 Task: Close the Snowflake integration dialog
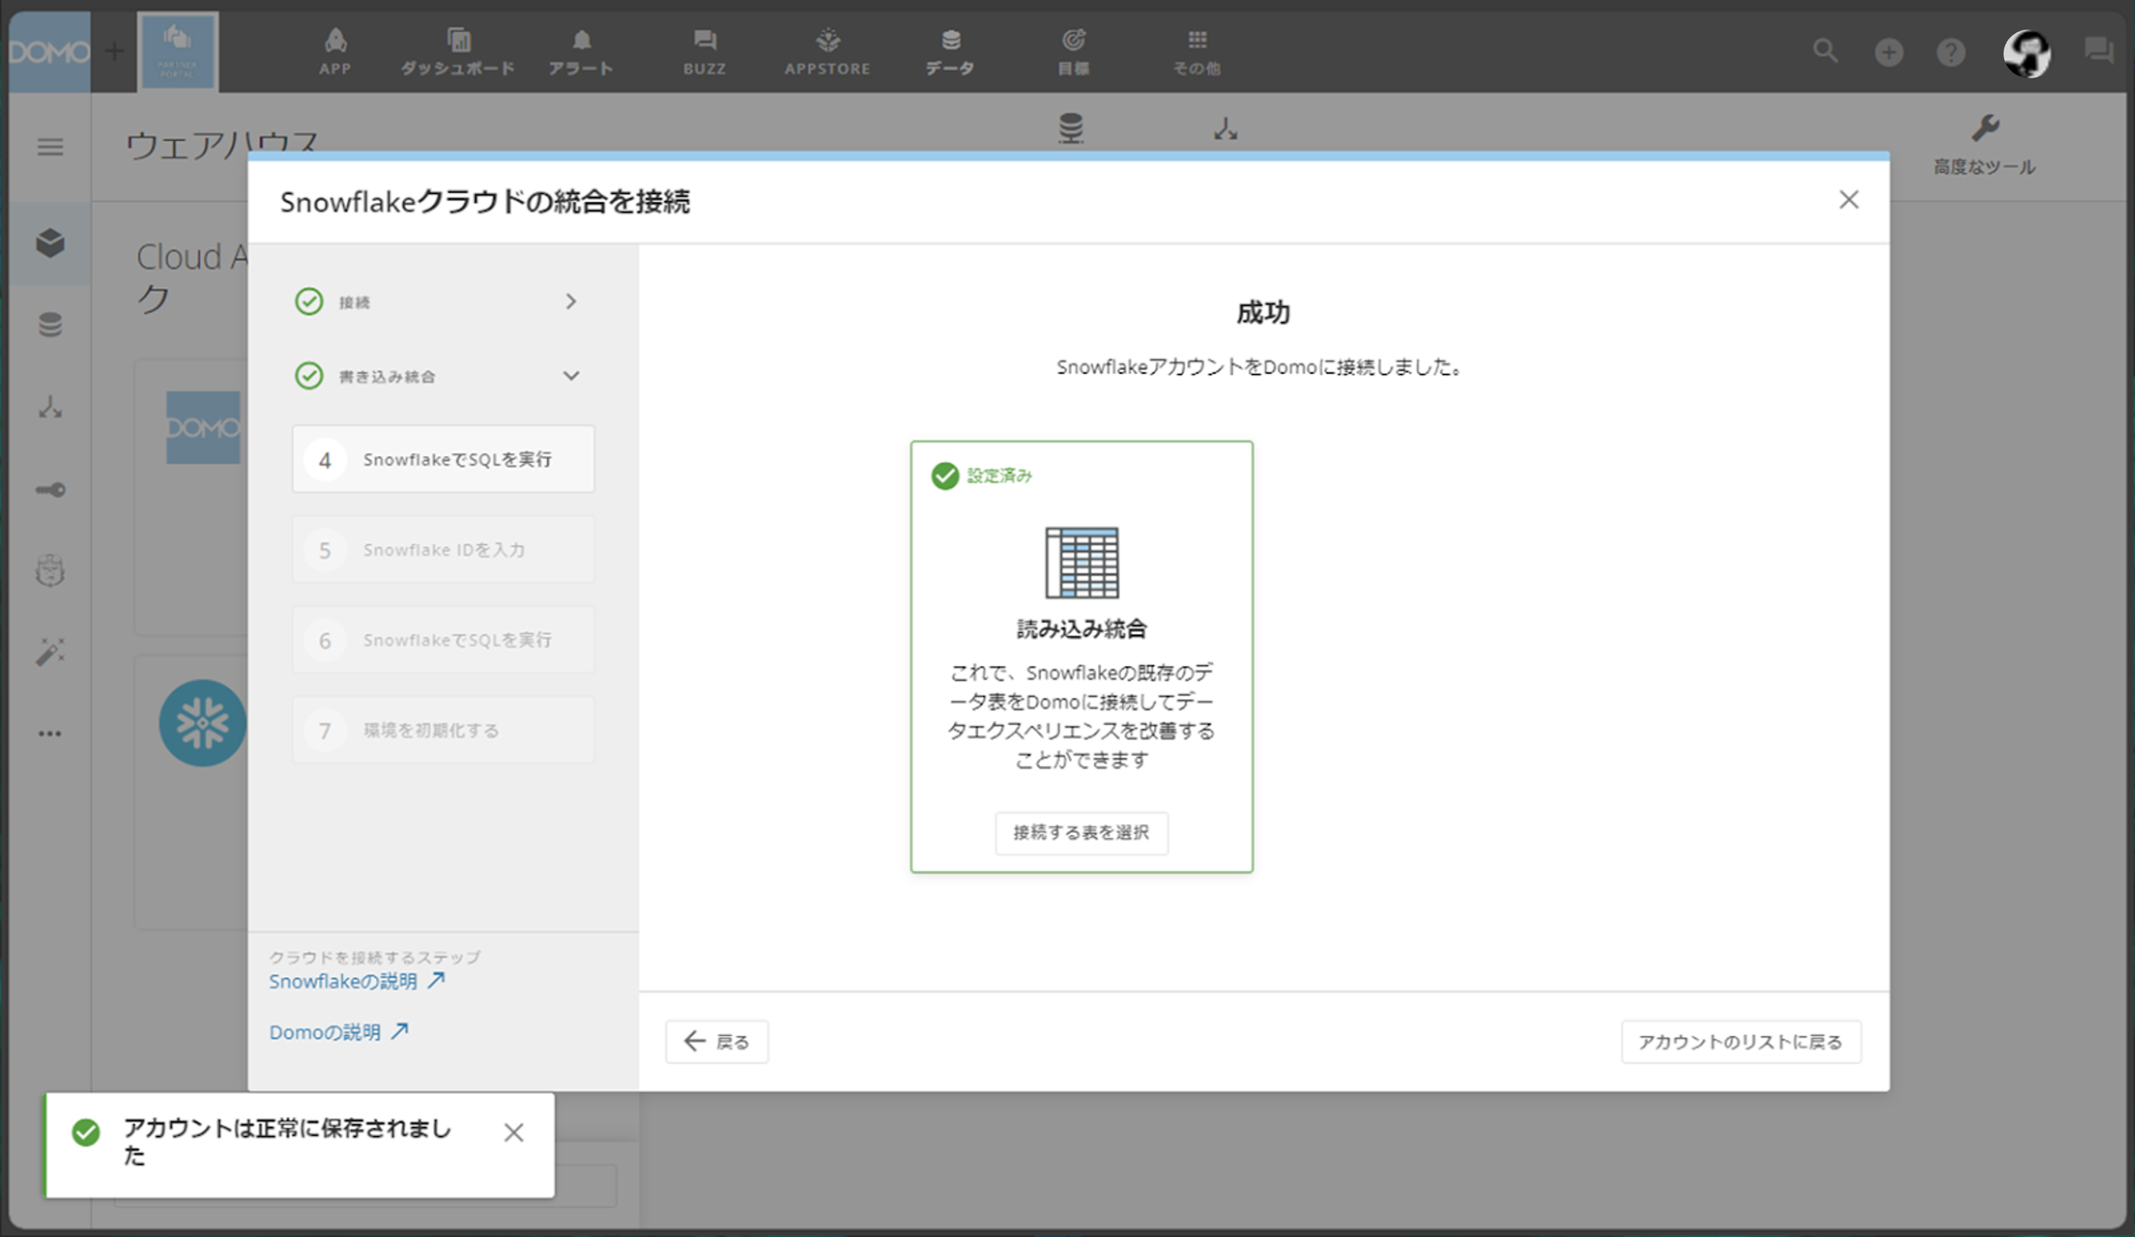click(1849, 200)
